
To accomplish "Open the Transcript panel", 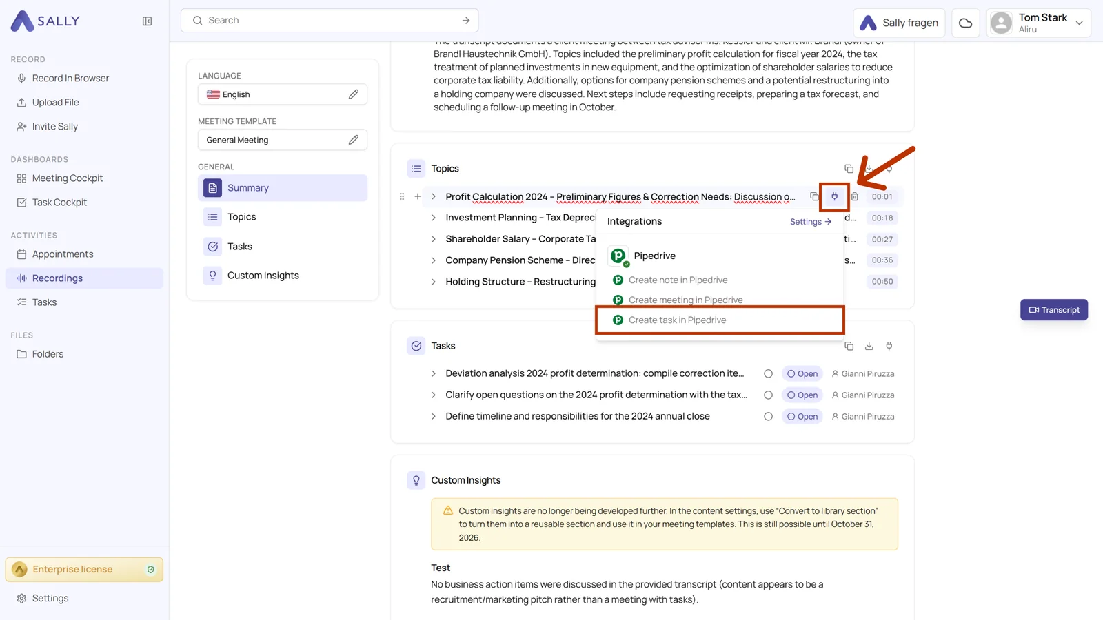I will coord(1054,310).
